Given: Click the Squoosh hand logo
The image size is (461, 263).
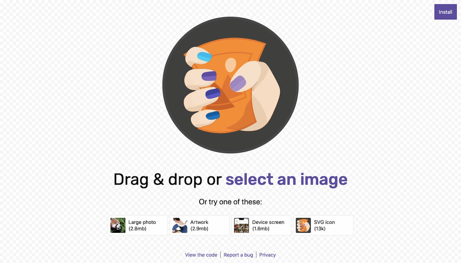Looking at the screenshot, I should coord(230,85).
